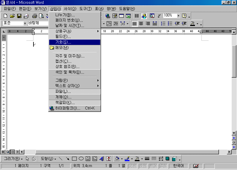Toggle center alignment
Screen dimensions: 237x170
click(x=141, y=24)
